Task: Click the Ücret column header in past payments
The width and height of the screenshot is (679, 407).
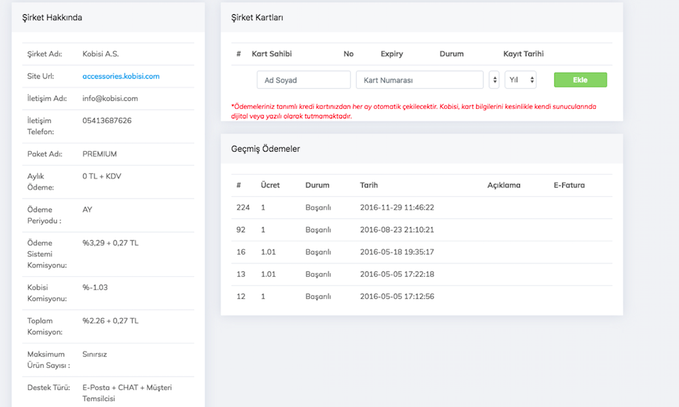Action: [x=270, y=185]
